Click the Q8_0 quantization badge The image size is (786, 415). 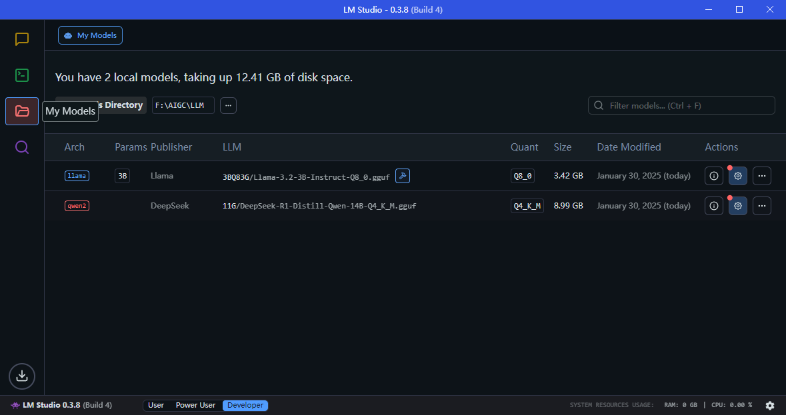(x=522, y=176)
